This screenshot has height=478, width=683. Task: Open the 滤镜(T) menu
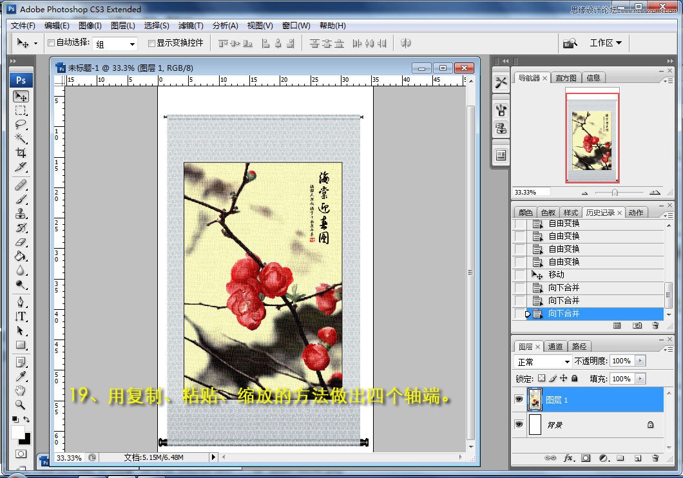(191, 26)
